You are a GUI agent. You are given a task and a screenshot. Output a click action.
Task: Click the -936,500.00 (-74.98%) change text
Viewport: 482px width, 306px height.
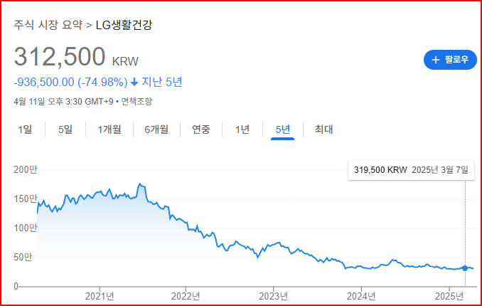pyautogui.click(x=70, y=83)
